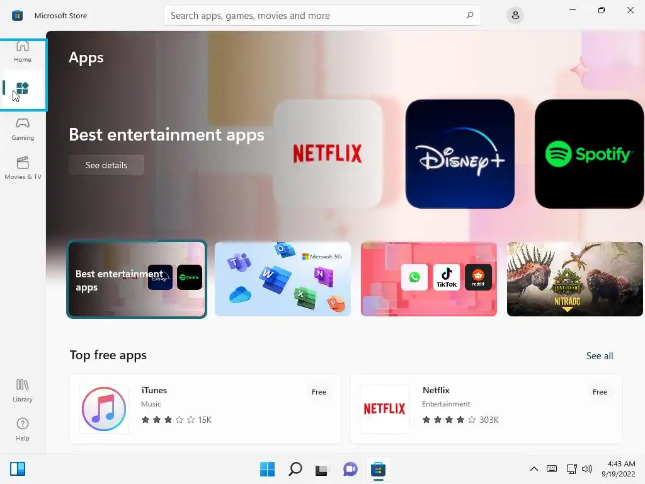The image size is (645, 484).
Task: Click the See details button
Action: click(x=106, y=165)
